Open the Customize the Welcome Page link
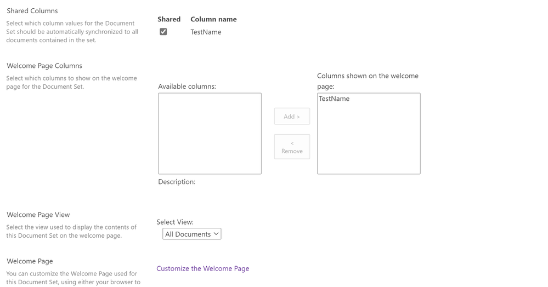This screenshot has height=287, width=548. (203, 268)
